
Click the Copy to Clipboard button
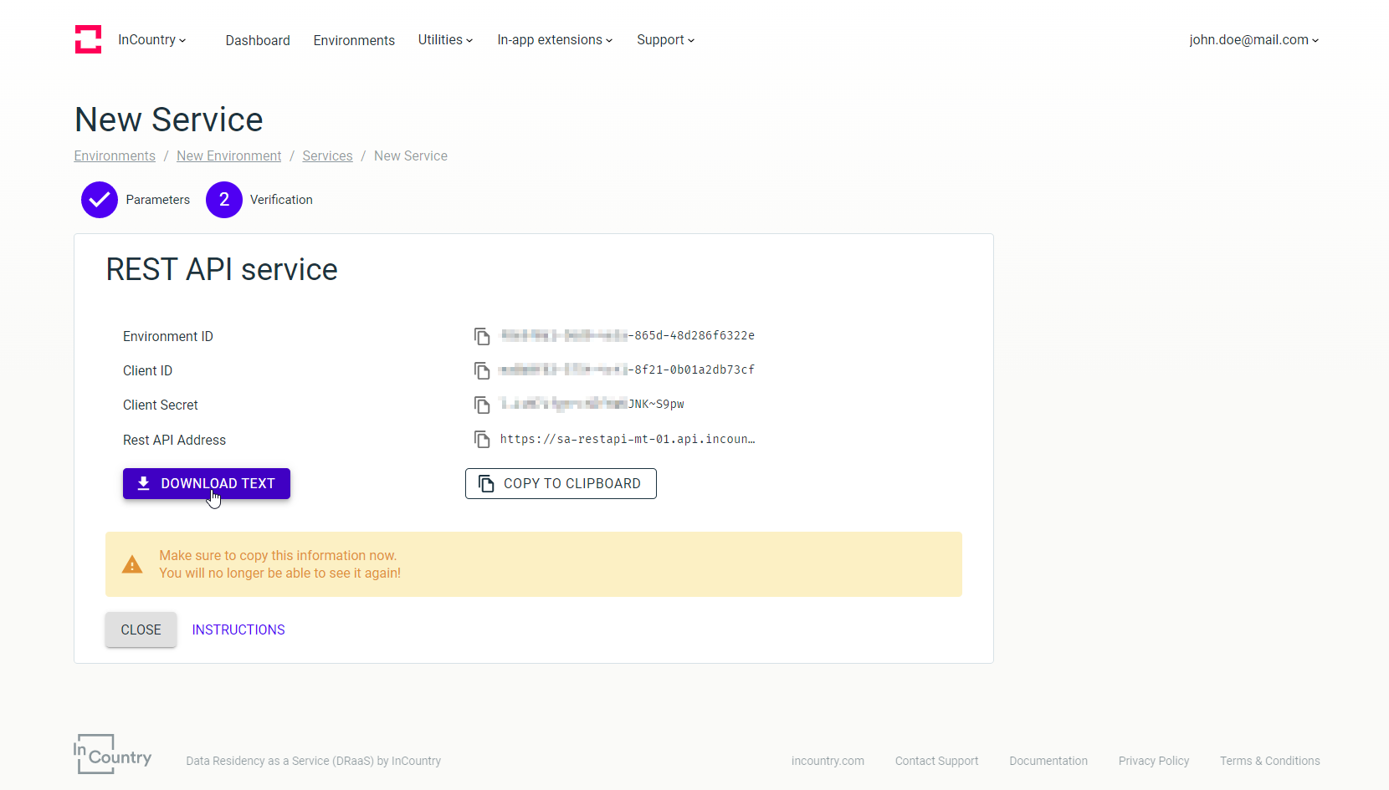coord(561,483)
